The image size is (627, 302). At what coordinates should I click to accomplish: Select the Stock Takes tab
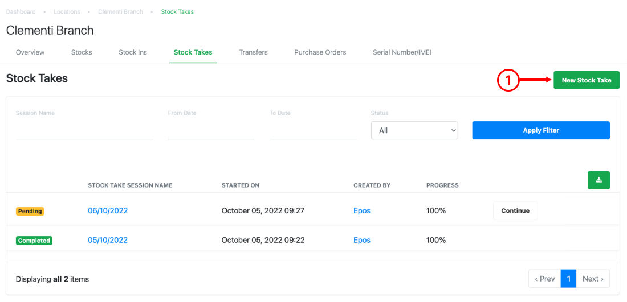193,52
